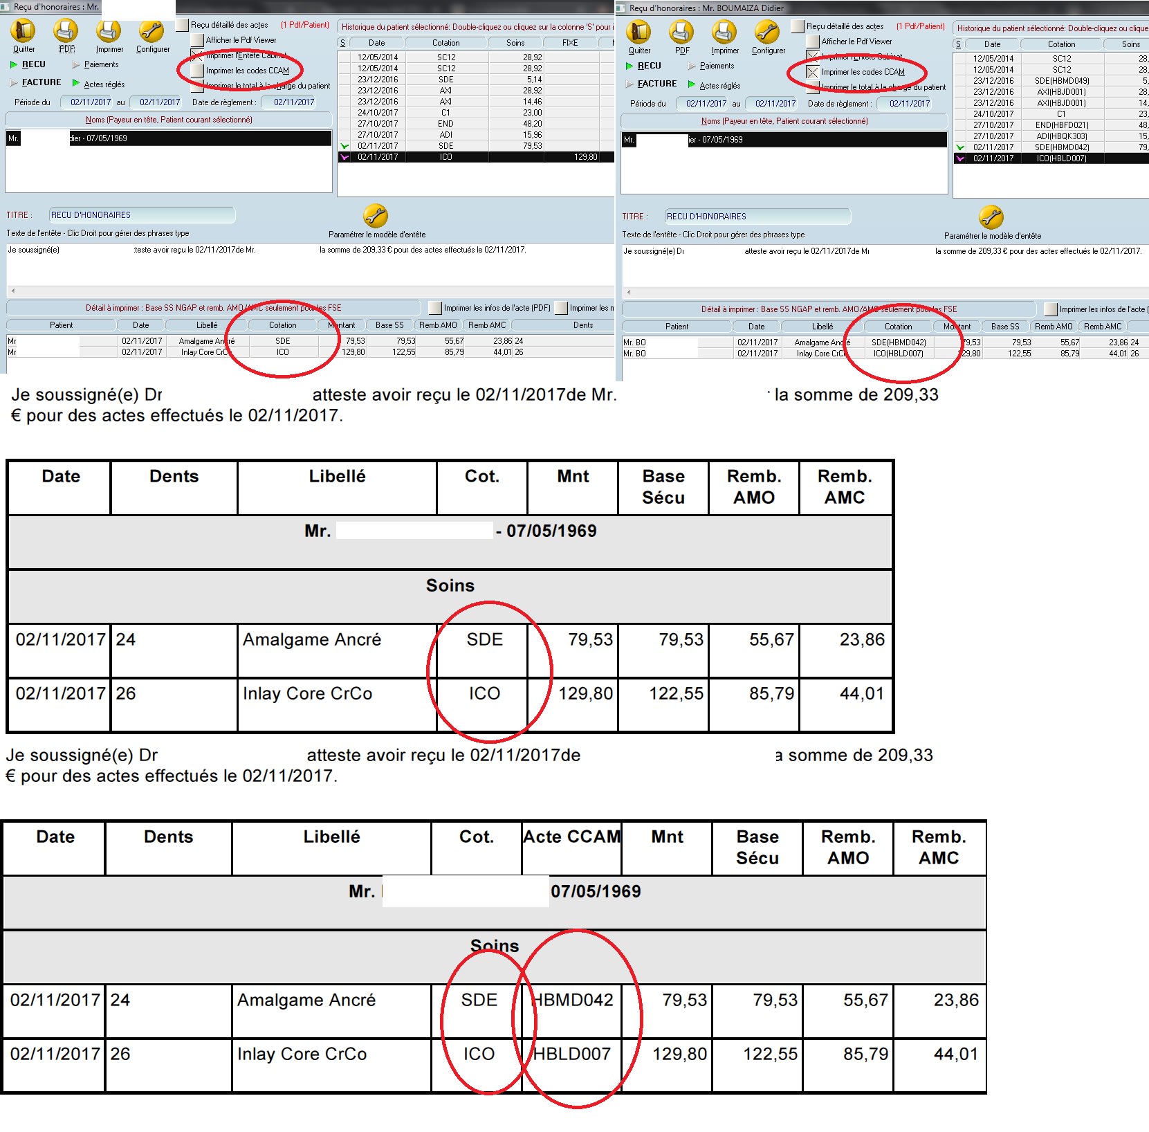Select the Paiements option in left window
Viewport: 1149px width, 1132px height.
click(x=101, y=64)
